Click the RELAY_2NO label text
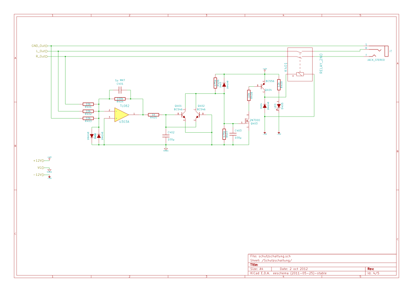Image resolution: width=413 pixels, height=292 pixels. tap(321, 64)
